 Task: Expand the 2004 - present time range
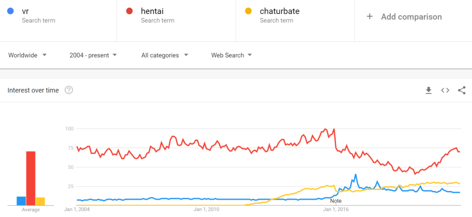tap(93, 55)
